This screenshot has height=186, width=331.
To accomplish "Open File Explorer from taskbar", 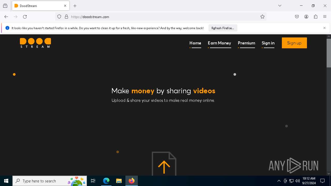I will pyautogui.click(x=119, y=181).
